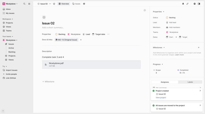Image resolution: width=205 pixels, height=114 pixels.
Task: Select the Assignees tab
Action: pos(165,82)
